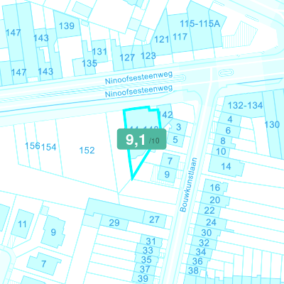This screenshot has width=284, height=284.
Task: Select parcel number 156
Action: [33, 146]
